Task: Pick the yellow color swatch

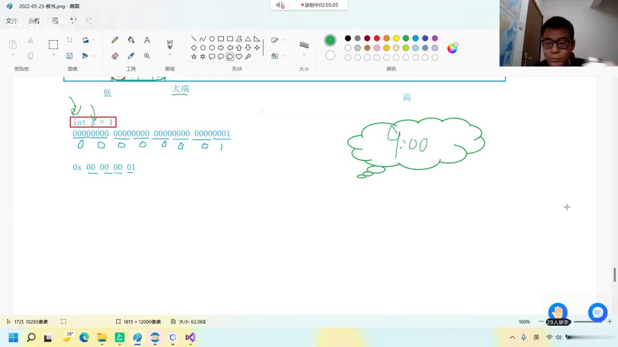Action: [x=396, y=39]
